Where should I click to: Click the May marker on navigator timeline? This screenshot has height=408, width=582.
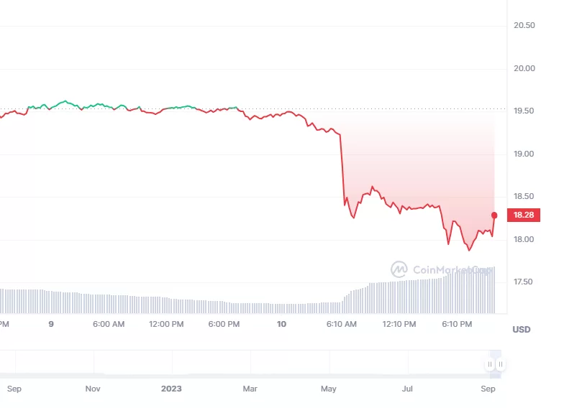[329, 389]
